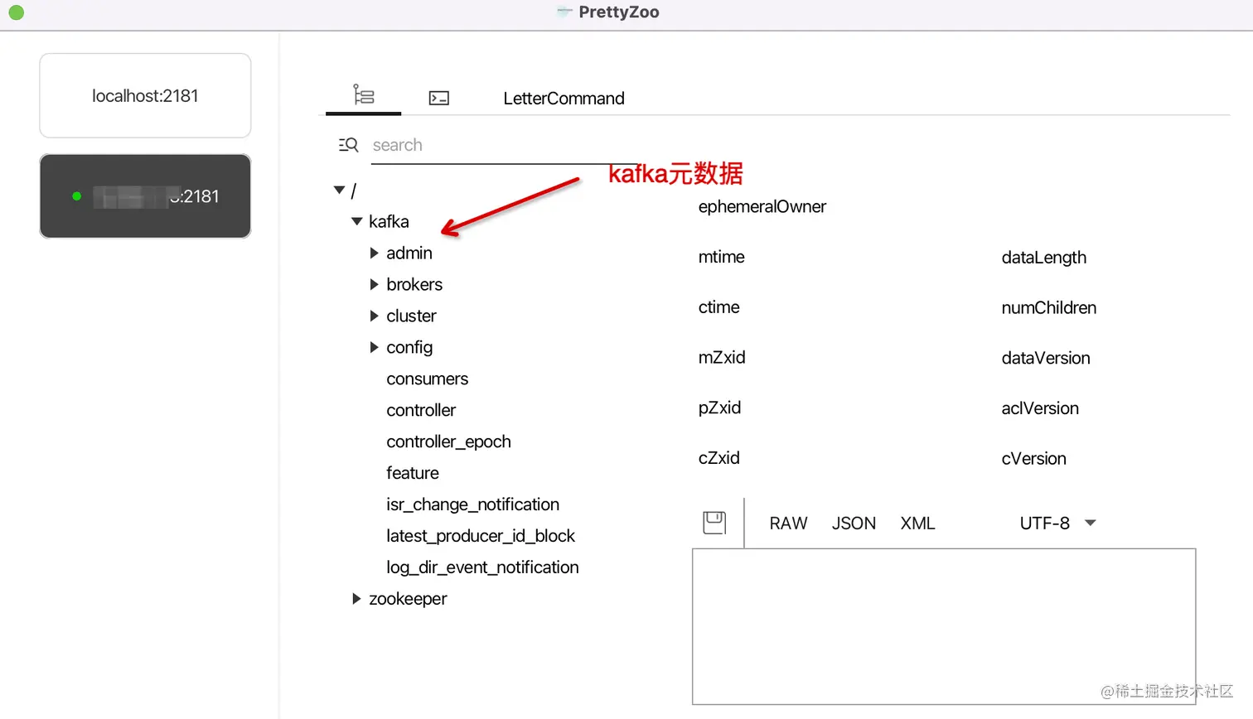Viewport: 1253px width, 719px height.
Task: Select the connected 2181 server card
Action: (x=144, y=195)
